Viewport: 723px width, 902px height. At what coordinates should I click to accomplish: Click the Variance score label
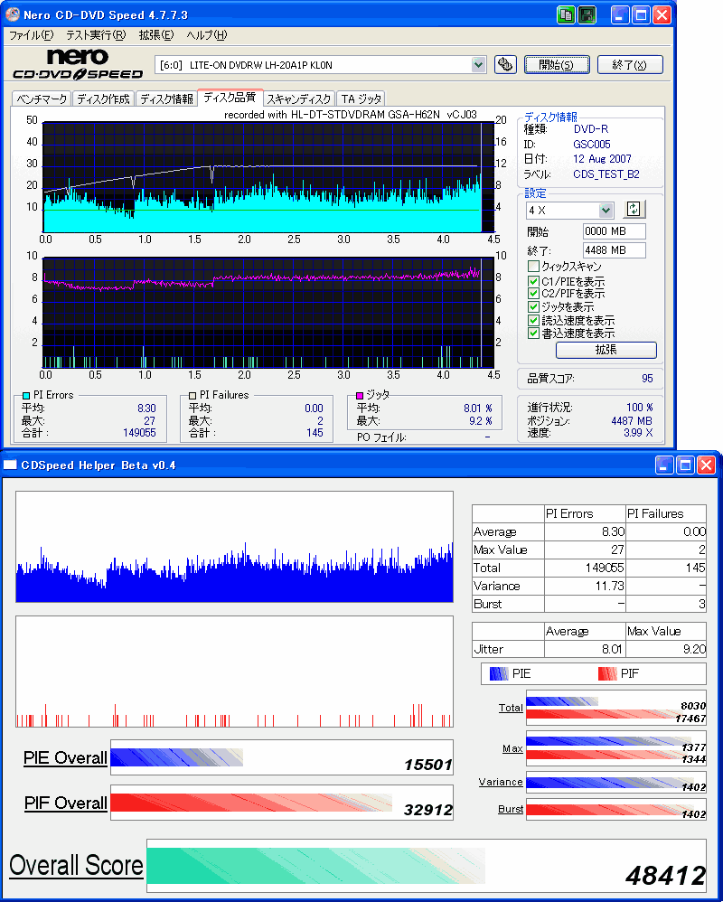501,782
